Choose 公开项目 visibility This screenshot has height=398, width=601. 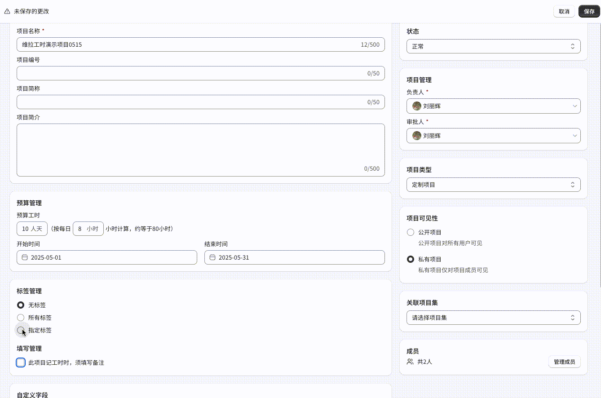411,232
